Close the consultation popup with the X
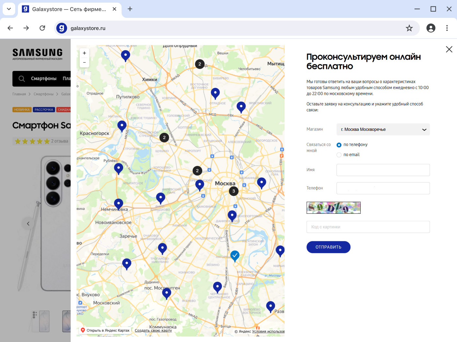 449,49
